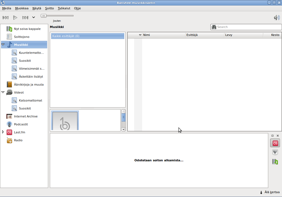Viewport: 282px width, 197px height.
Task: Open the Työkalut menu
Action: pos(63,8)
